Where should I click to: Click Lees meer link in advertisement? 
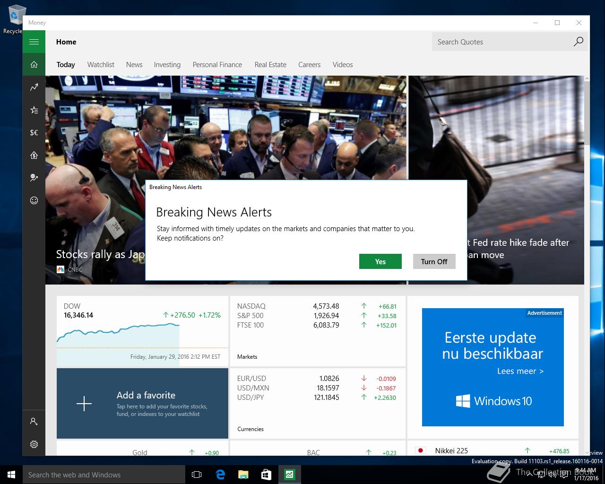[520, 371]
